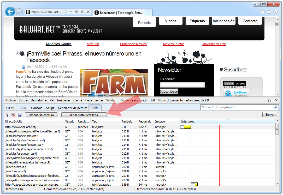Open the Archivo menu
283x195 pixels.
pyautogui.click(x=10, y=100)
